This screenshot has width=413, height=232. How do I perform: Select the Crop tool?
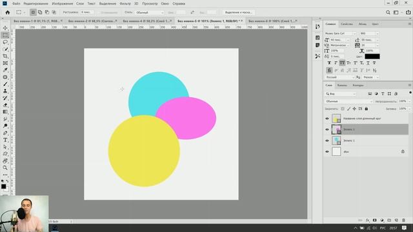[5, 56]
